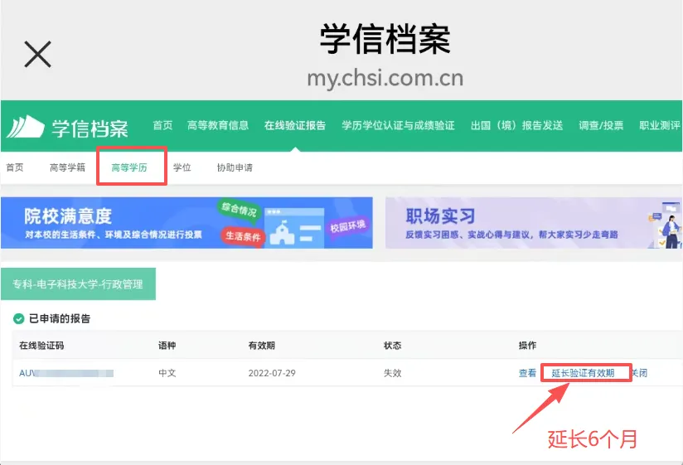Open the 院校满意度 banner
Image resolution: width=683 pixels, height=465 pixels.
point(186,222)
